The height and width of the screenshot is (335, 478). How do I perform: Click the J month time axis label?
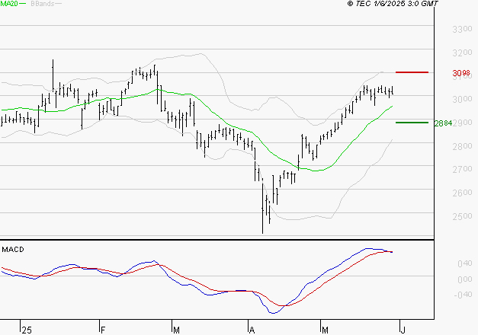403,330
